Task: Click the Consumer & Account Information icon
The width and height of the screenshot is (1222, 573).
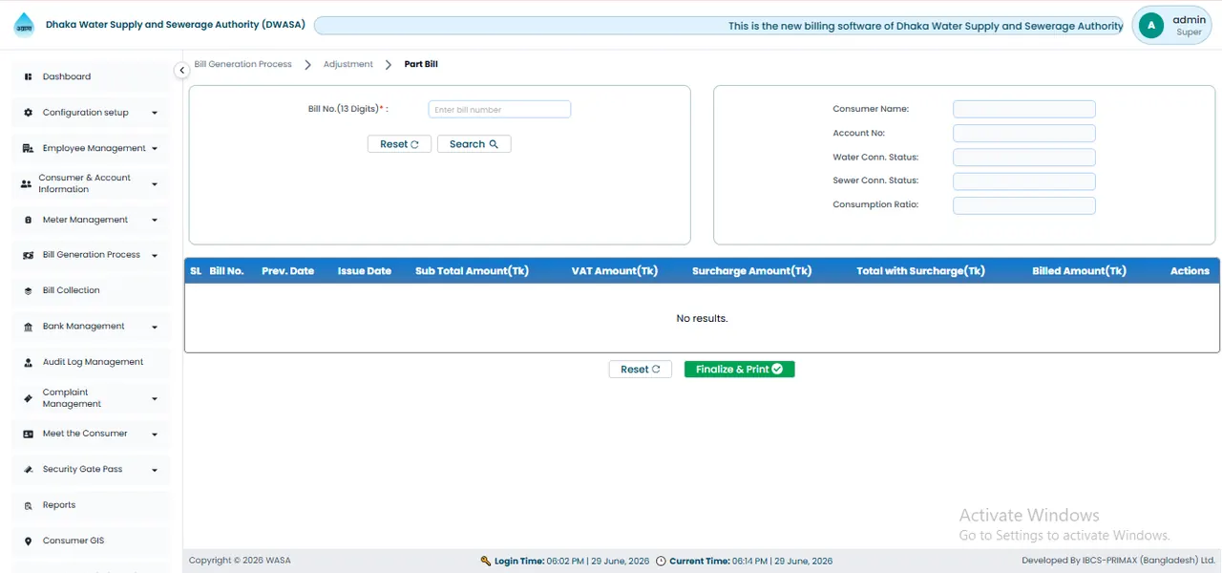Action: [x=26, y=183]
